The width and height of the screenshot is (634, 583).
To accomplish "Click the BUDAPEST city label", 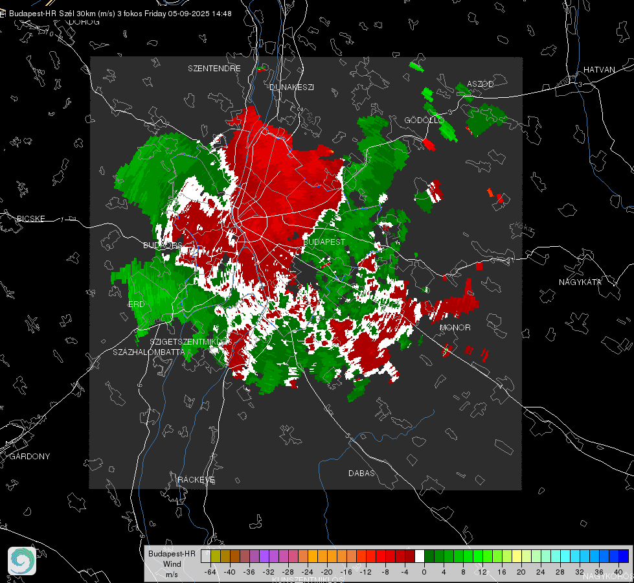I will pyautogui.click(x=324, y=242).
